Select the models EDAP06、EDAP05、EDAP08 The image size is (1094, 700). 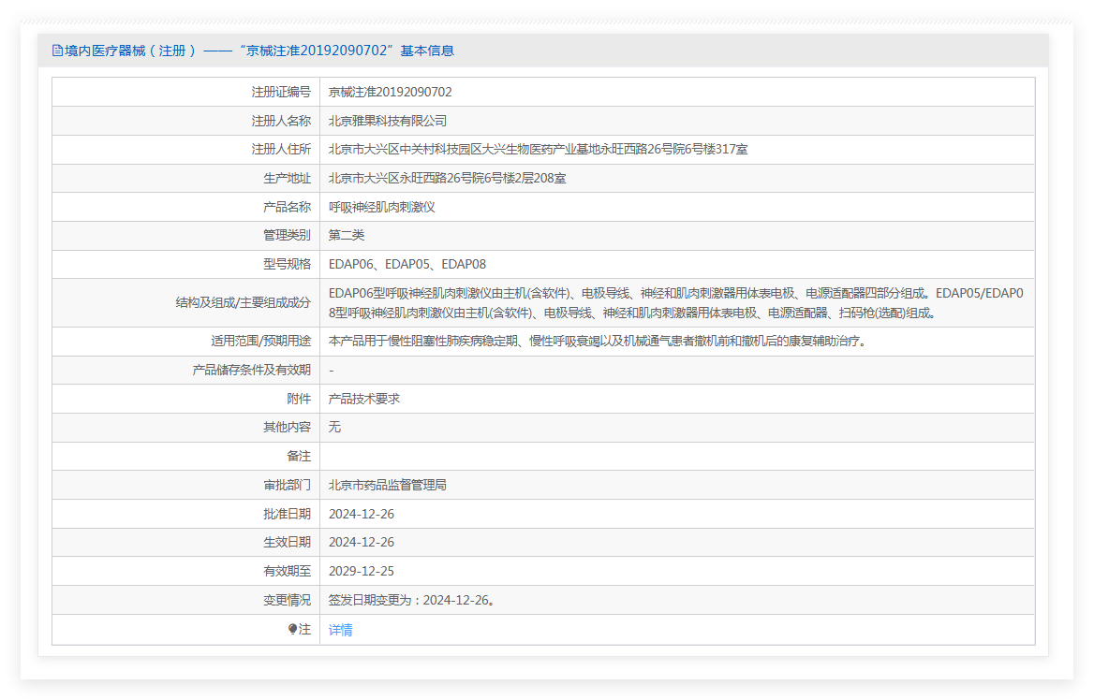click(x=407, y=264)
